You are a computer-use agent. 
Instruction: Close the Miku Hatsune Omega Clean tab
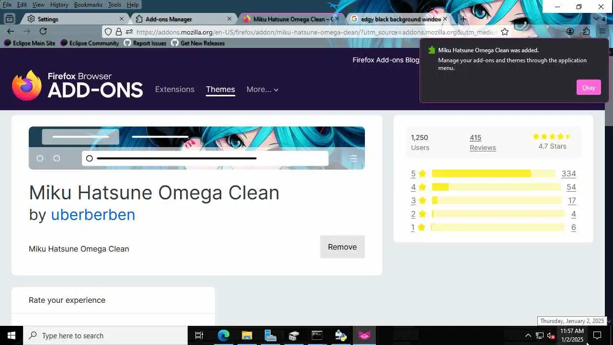point(337,19)
